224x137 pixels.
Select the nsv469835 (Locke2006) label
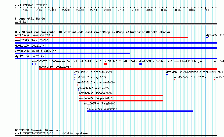tap(55, 67)
